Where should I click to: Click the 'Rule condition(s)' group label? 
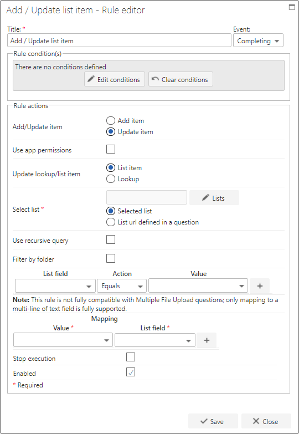click(x=38, y=54)
